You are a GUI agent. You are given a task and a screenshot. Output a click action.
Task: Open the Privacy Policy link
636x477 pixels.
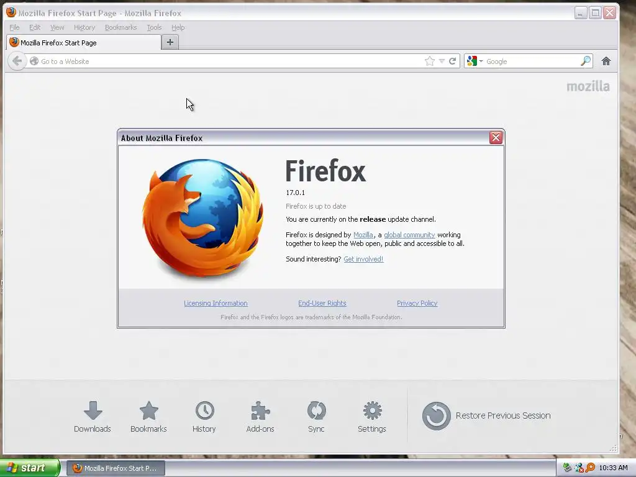tap(417, 303)
